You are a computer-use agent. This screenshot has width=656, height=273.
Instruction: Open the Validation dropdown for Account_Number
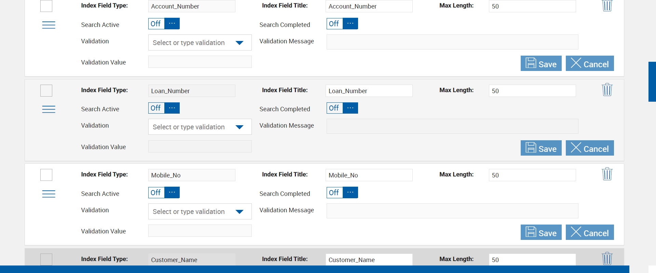tap(200, 43)
